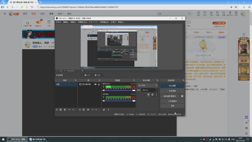The image size is (252, 142).
Task: Delete transition using trash icon
Action: click(152, 94)
